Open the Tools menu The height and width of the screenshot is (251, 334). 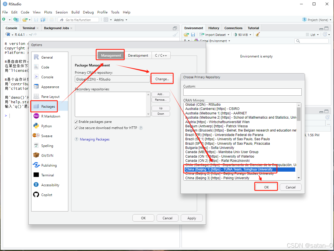[115, 12]
